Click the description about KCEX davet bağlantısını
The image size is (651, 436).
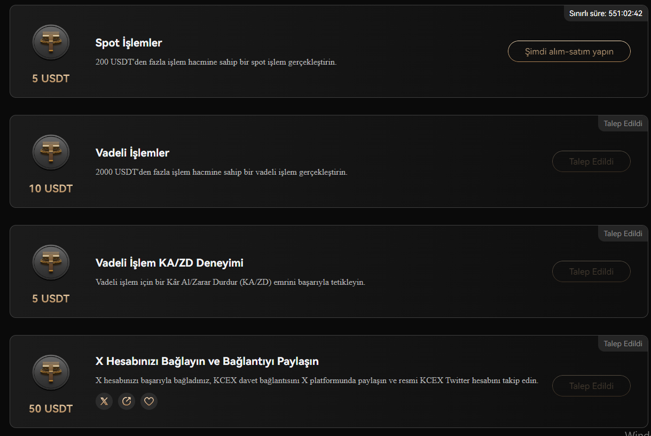(317, 381)
